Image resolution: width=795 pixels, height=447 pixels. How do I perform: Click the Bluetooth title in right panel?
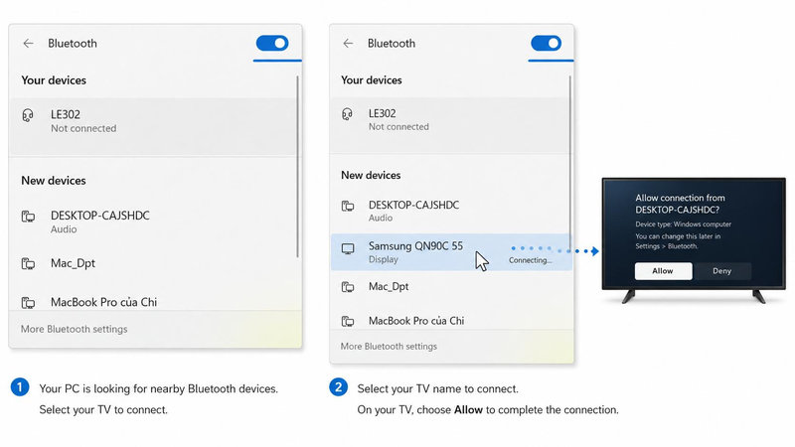(x=392, y=44)
